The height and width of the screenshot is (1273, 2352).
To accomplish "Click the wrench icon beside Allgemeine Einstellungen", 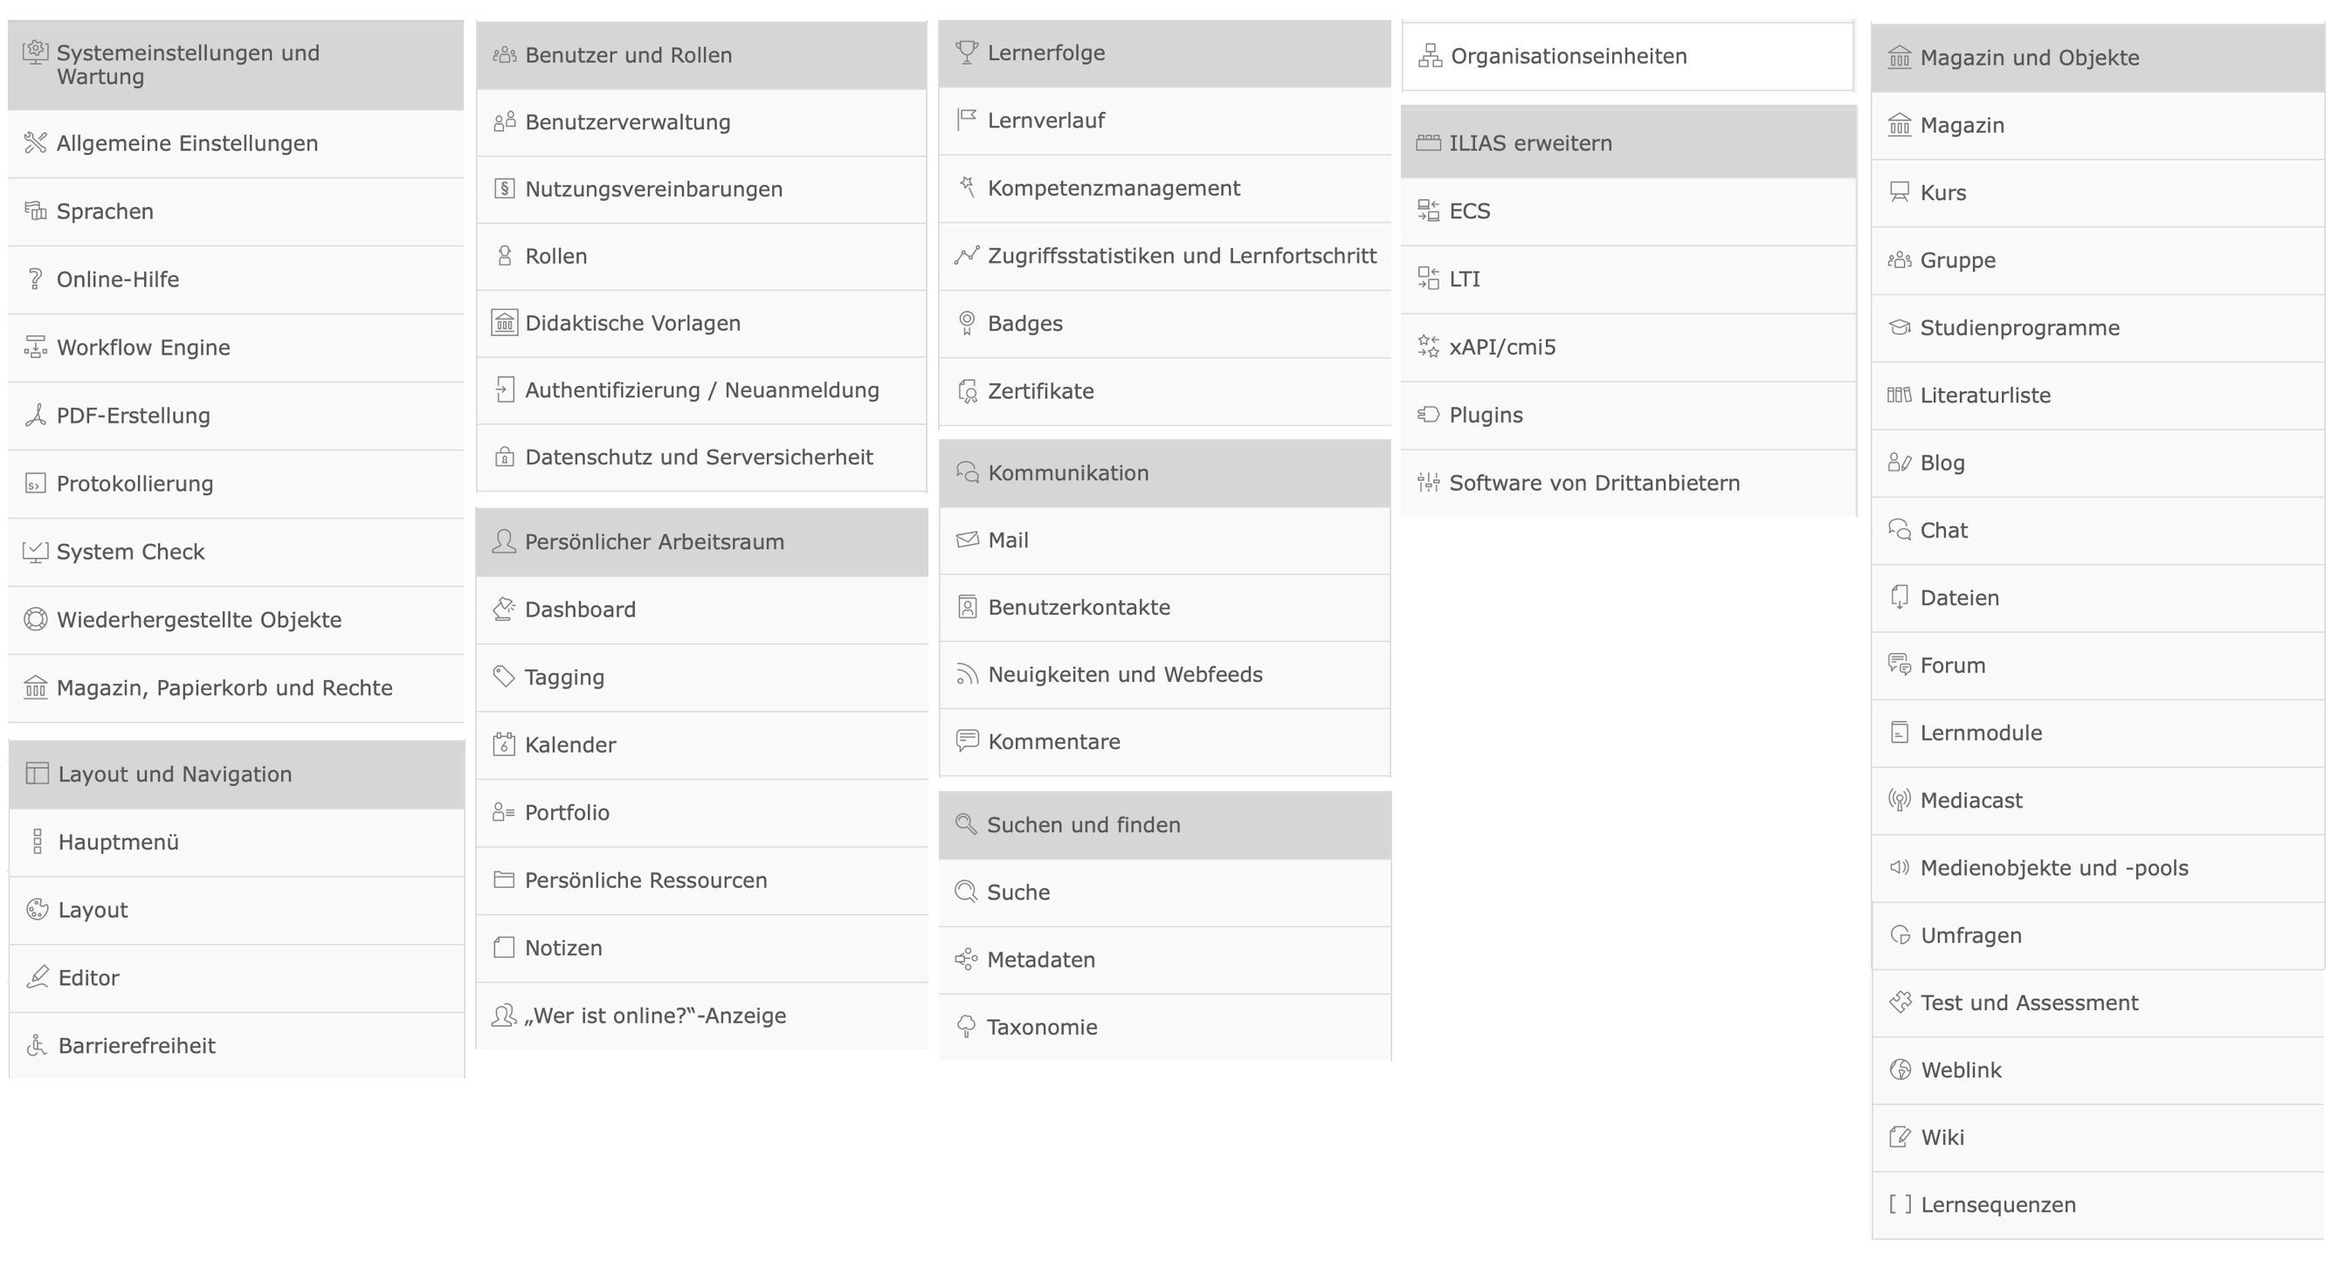I will point(35,142).
